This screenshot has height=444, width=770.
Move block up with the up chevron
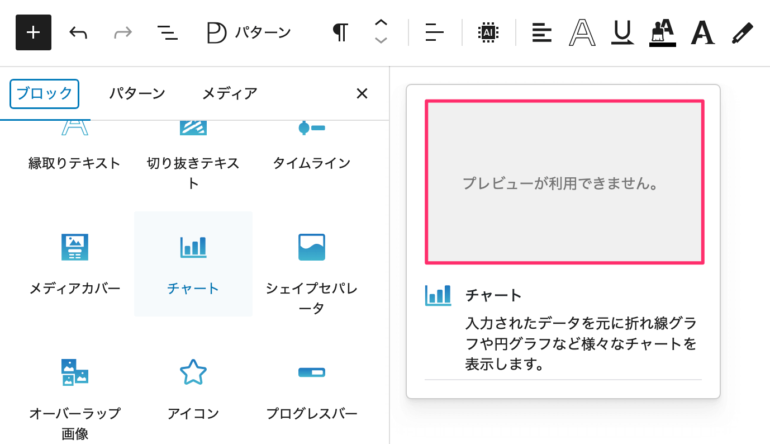click(381, 23)
